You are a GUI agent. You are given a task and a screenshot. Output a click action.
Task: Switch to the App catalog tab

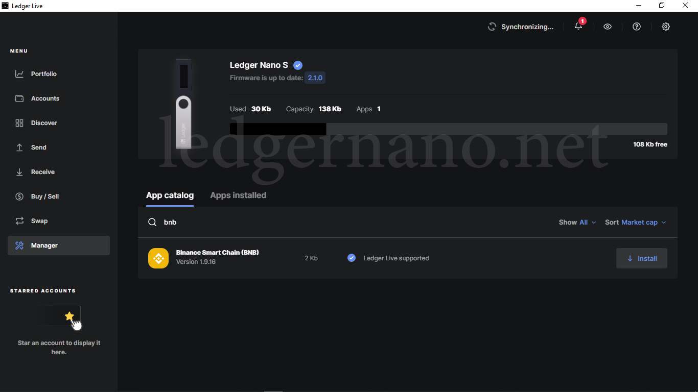tap(170, 195)
